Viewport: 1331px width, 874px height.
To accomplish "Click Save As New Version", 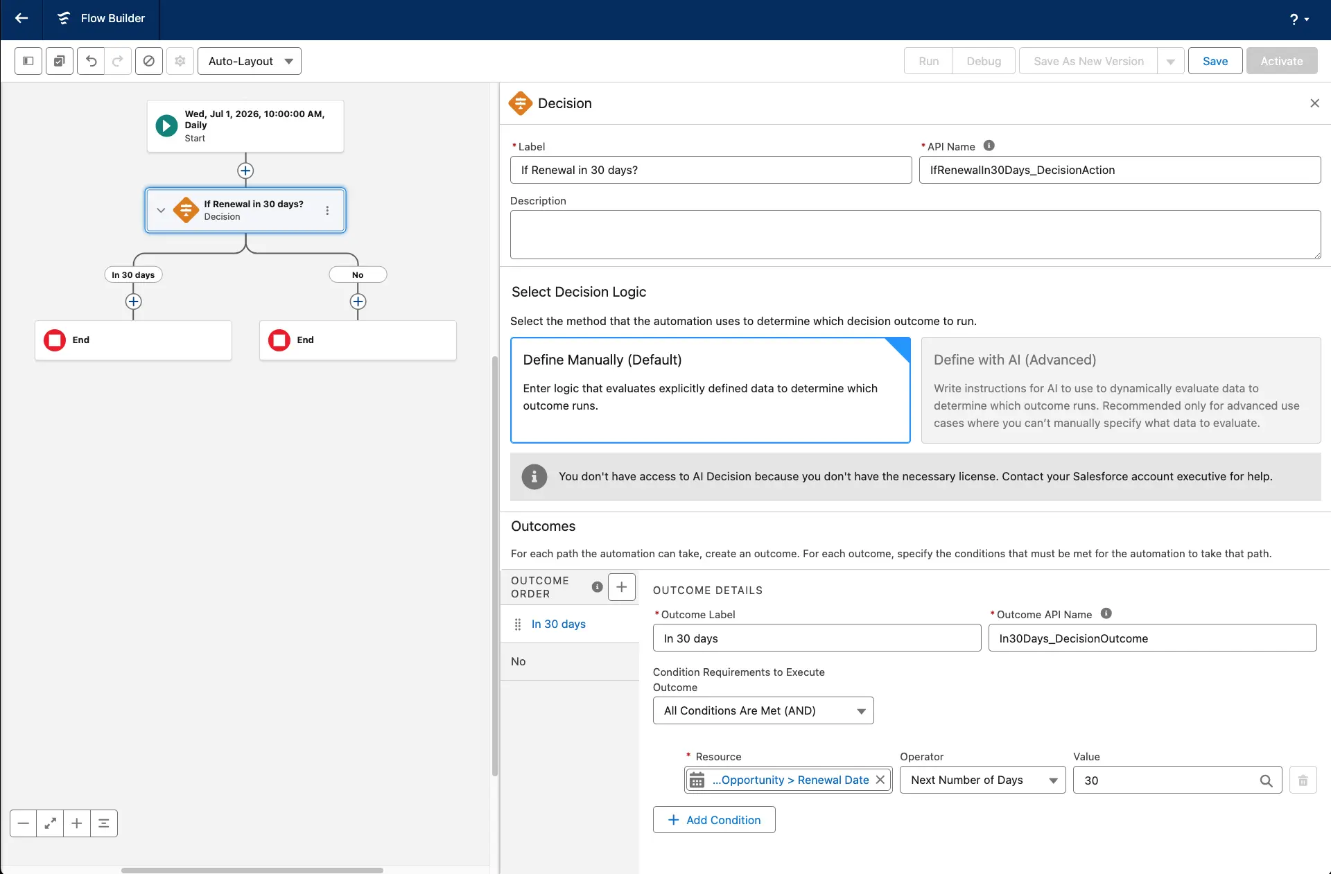I will [x=1088, y=61].
